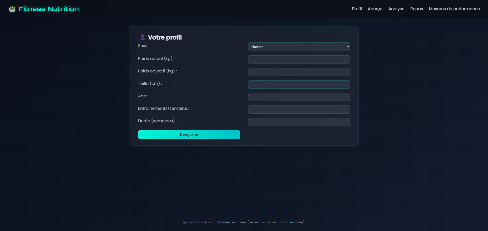
Task: Go to the Aperçu page
Action: (x=375, y=9)
